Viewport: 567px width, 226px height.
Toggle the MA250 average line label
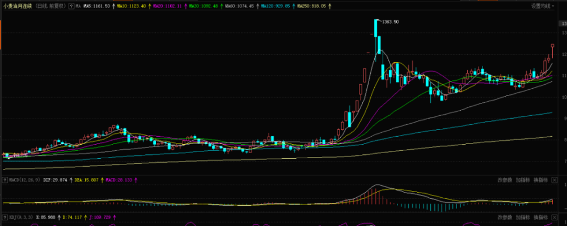click(311, 6)
